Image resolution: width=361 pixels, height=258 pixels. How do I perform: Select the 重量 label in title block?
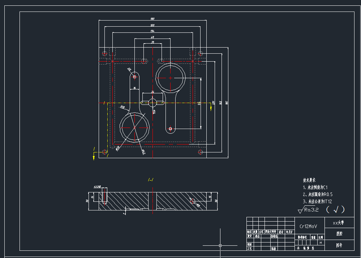313,237
